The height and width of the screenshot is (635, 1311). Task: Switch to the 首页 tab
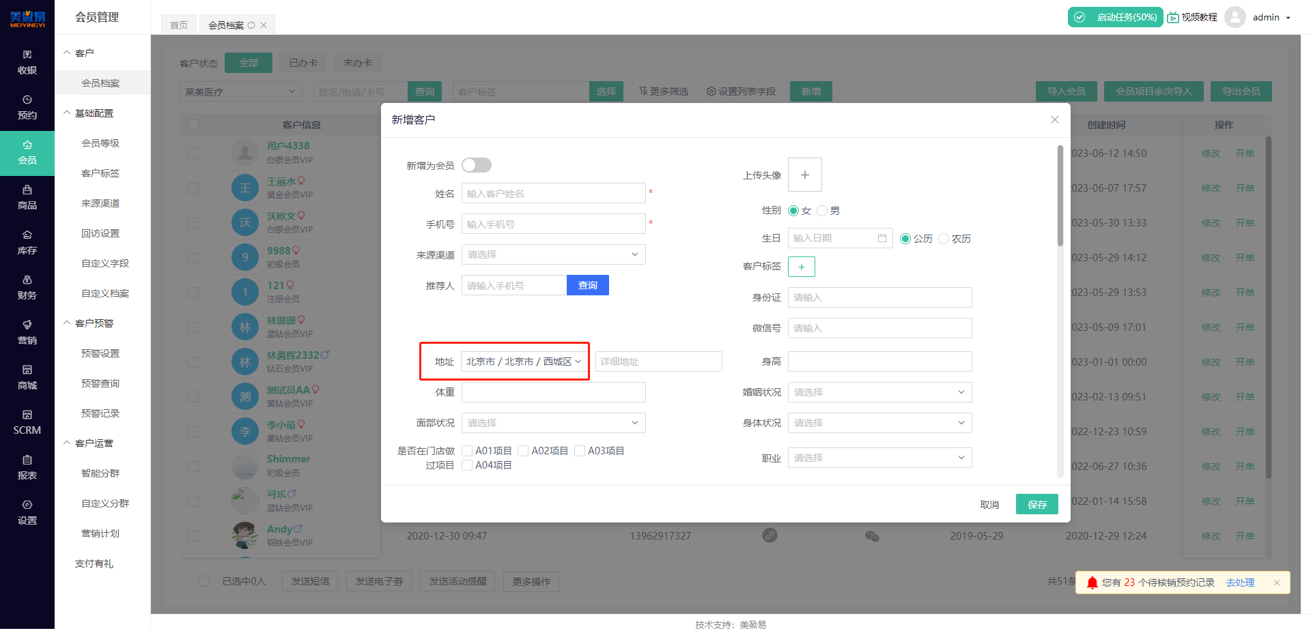[178, 24]
